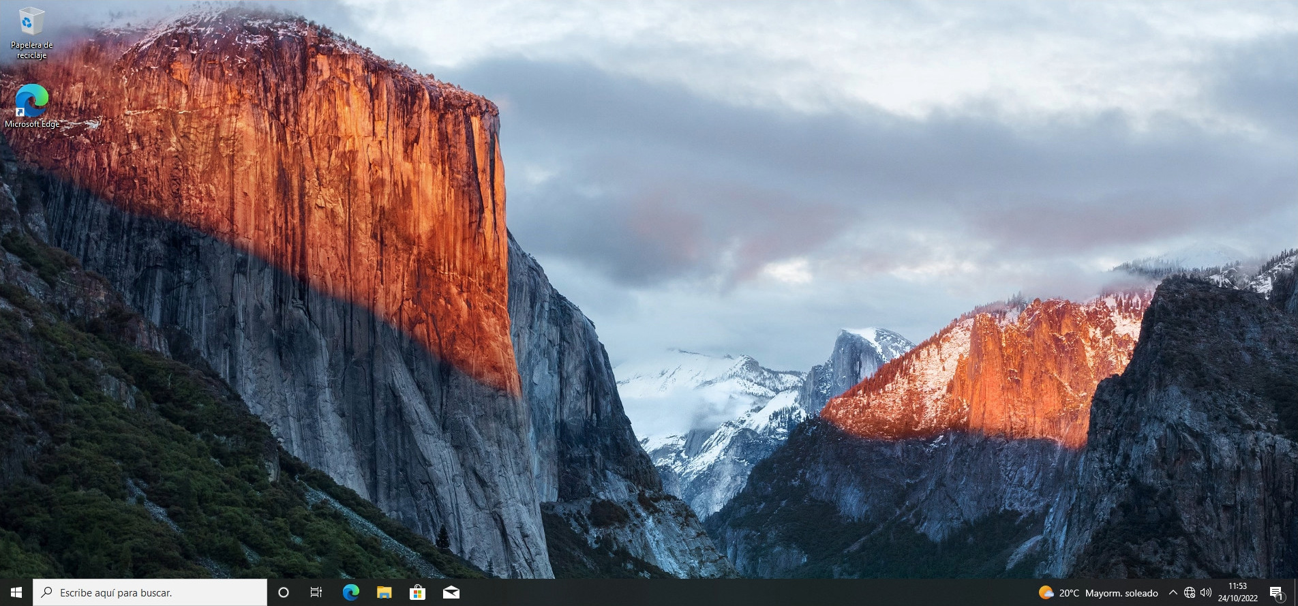Open File Explorer from the taskbar
The width and height of the screenshot is (1298, 606).
(384, 592)
